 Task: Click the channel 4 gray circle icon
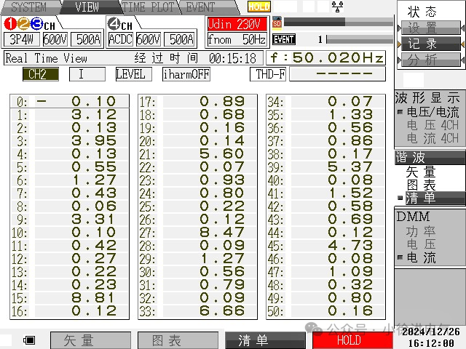click(x=114, y=24)
